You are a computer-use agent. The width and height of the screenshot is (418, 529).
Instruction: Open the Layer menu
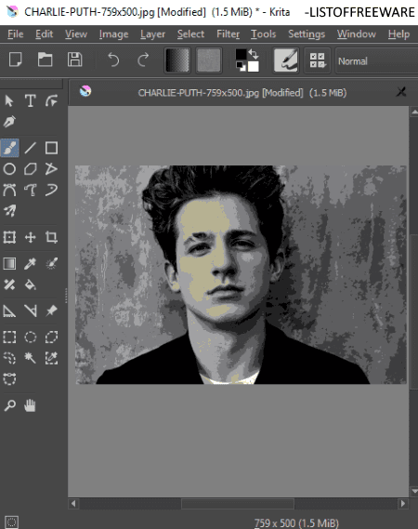tap(152, 34)
